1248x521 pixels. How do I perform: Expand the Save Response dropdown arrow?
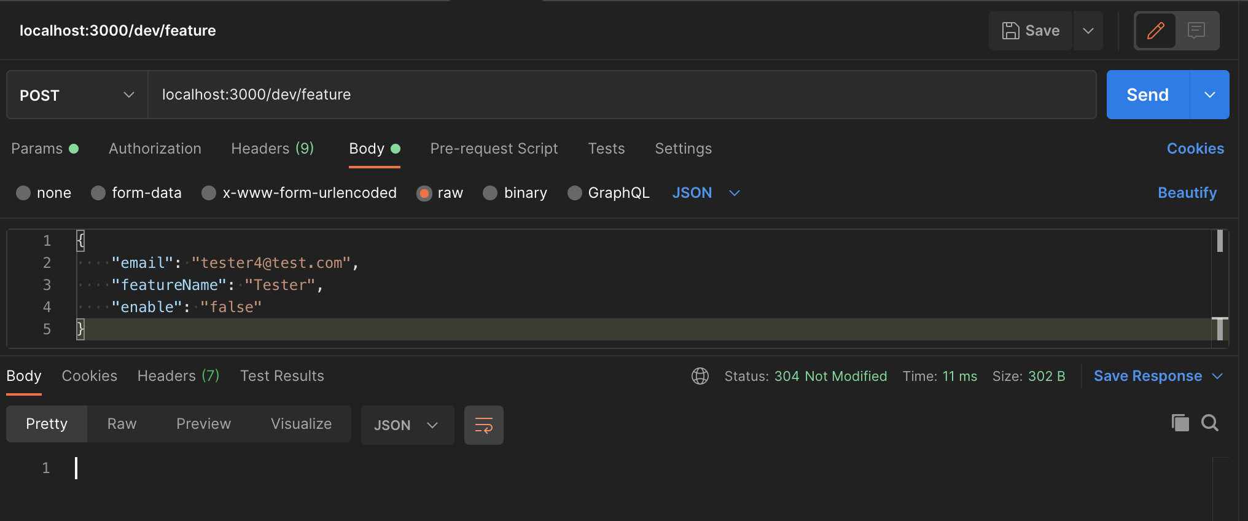pos(1217,376)
